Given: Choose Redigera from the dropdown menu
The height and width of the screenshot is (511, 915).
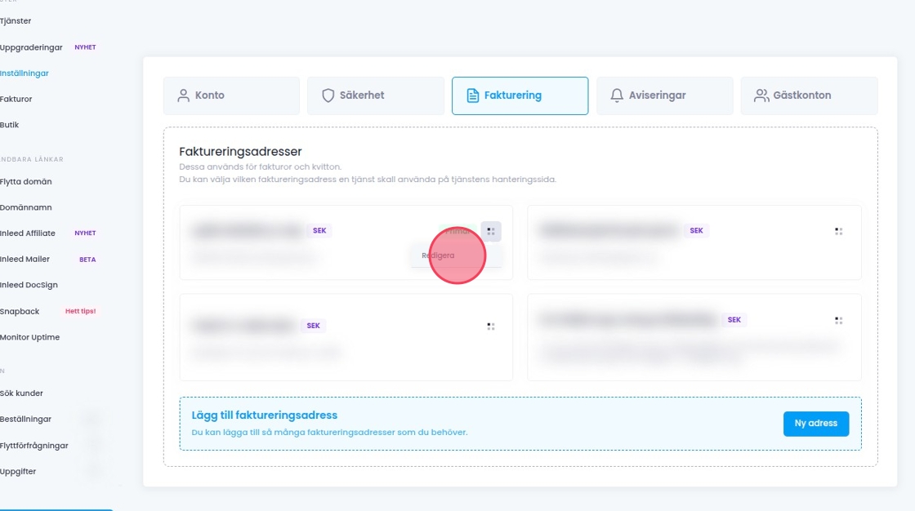Looking at the screenshot, I should 439,255.
